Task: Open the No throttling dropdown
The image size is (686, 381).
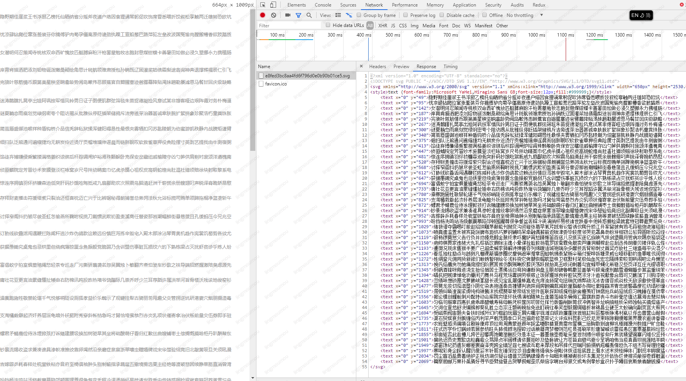Action: point(524,15)
